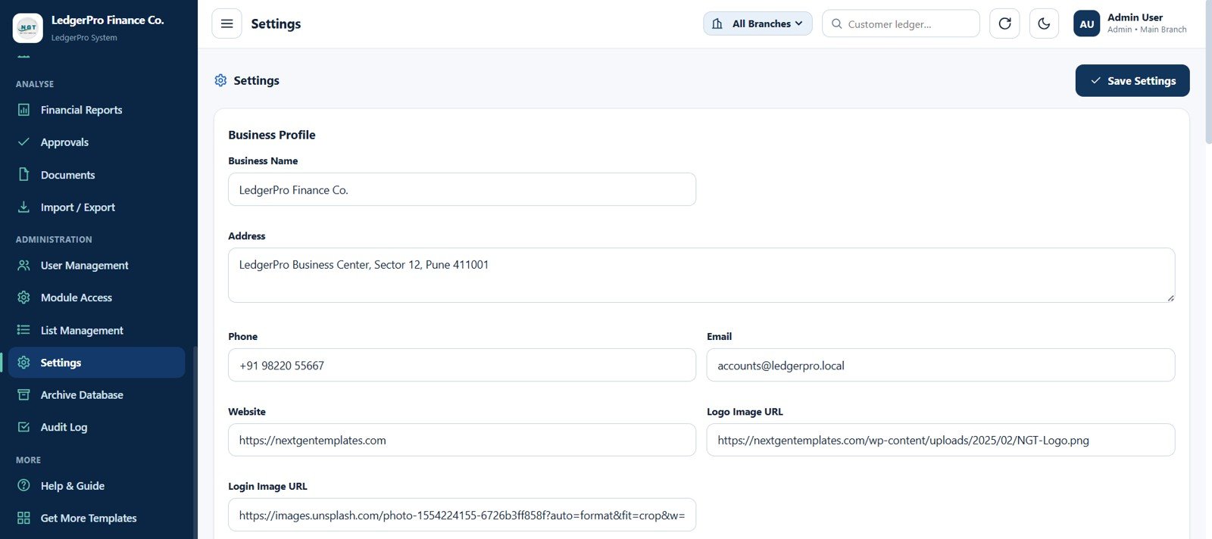1212x539 pixels.
Task: Click the gear icon beside Settings heading
Action: coord(220,80)
